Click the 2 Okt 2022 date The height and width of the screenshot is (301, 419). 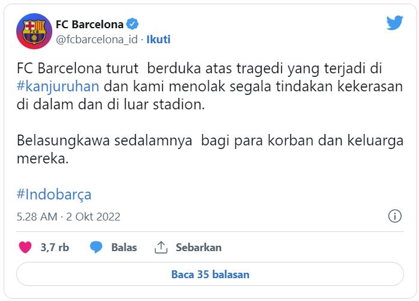[93, 217]
